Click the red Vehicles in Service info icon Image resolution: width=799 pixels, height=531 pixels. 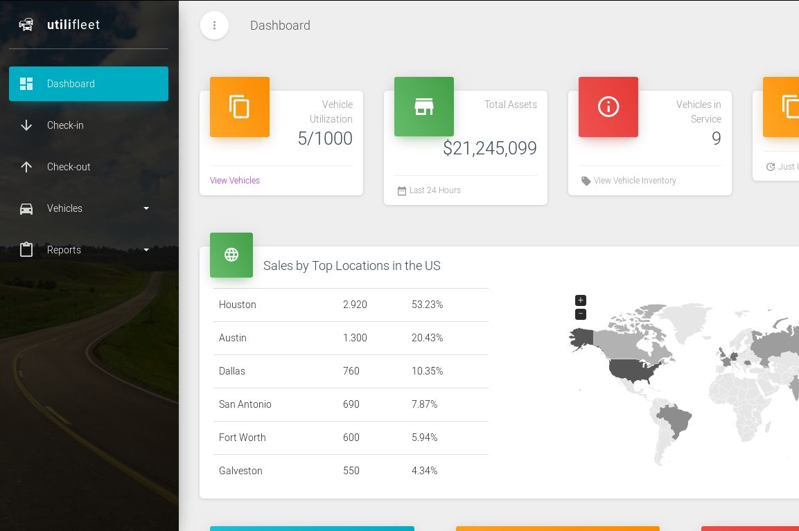click(608, 107)
